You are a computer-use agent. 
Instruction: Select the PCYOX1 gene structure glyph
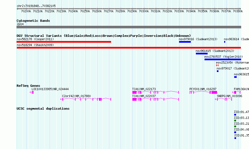click(203, 92)
